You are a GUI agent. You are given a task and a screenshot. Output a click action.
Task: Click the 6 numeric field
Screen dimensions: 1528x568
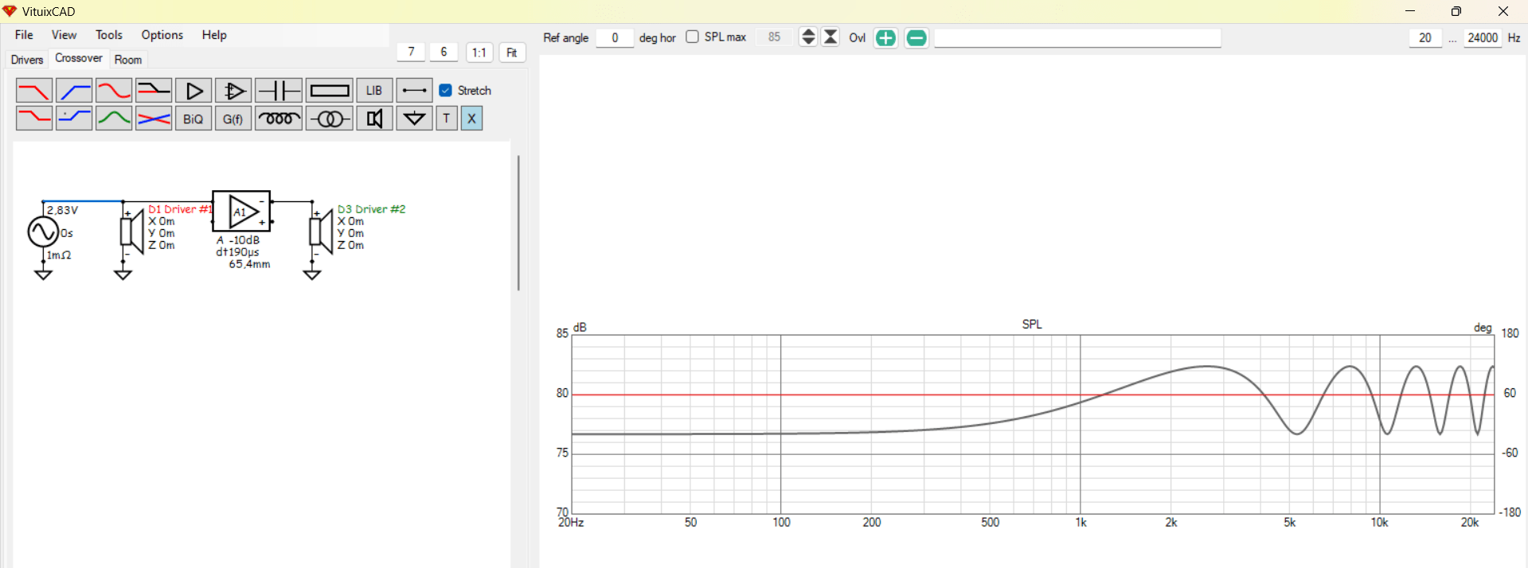coord(444,52)
